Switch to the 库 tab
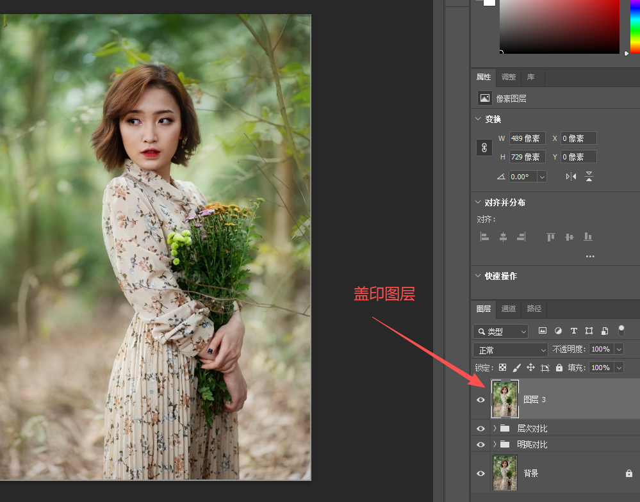Image resolution: width=640 pixels, height=502 pixels. click(530, 77)
